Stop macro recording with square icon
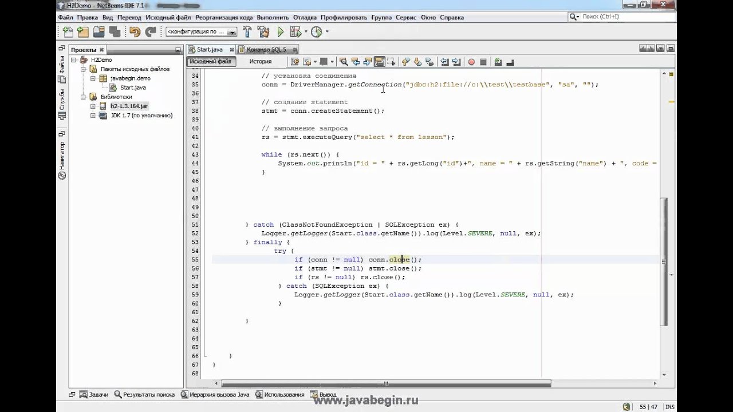This screenshot has width=733, height=412. (x=483, y=62)
